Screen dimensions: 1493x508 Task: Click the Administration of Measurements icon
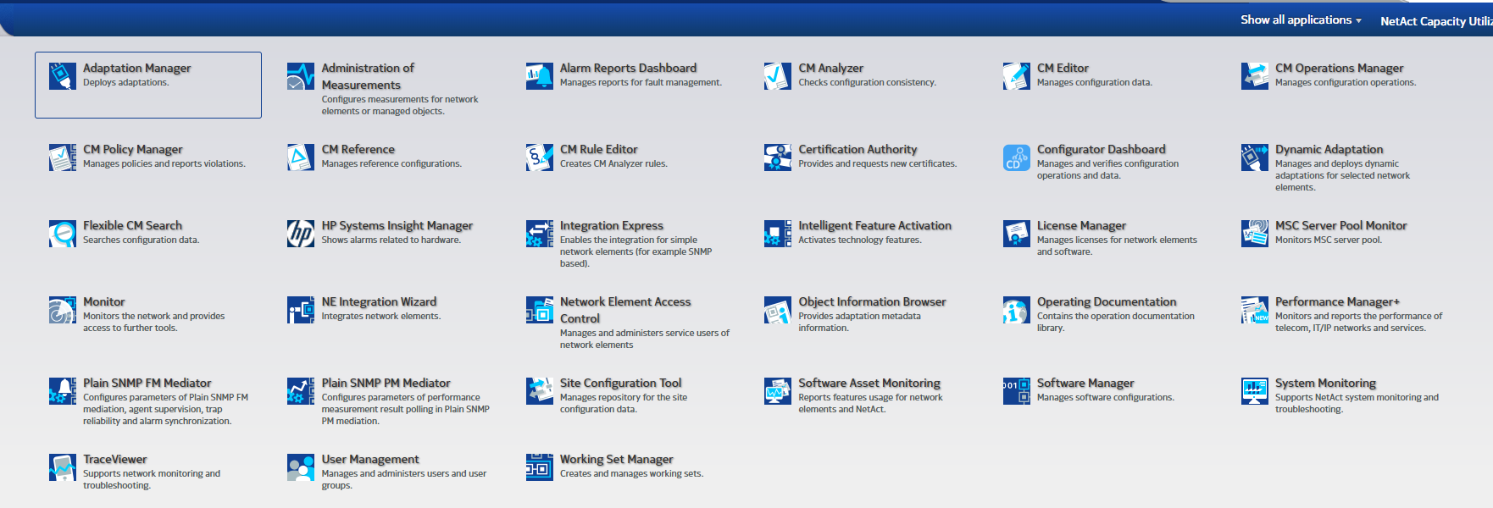(301, 76)
